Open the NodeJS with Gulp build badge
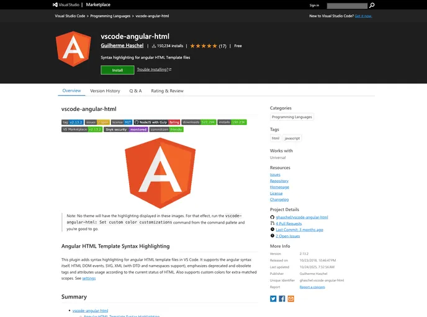 157,123
